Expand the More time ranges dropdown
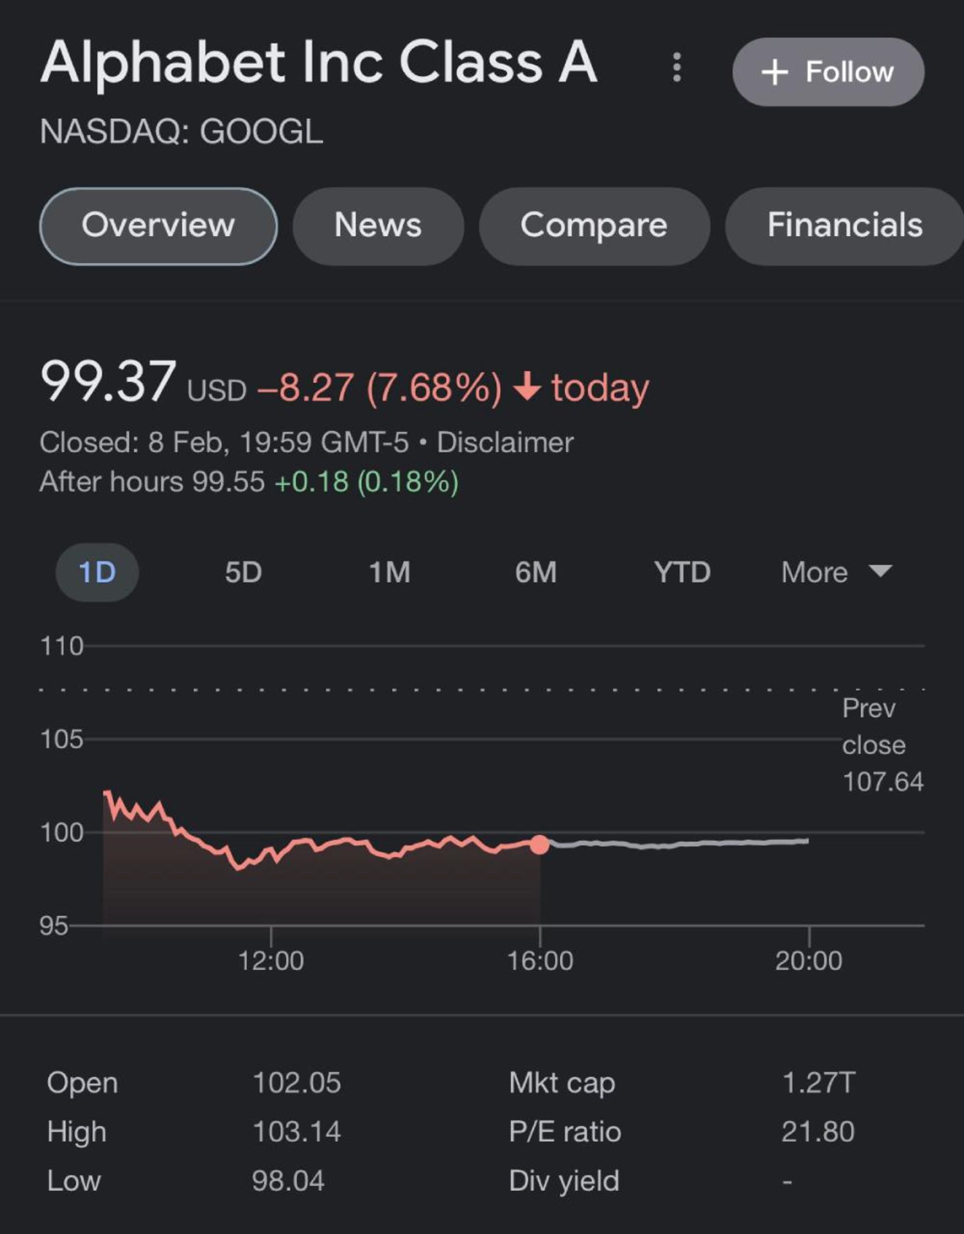The image size is (964, 1234). [836, 572]
